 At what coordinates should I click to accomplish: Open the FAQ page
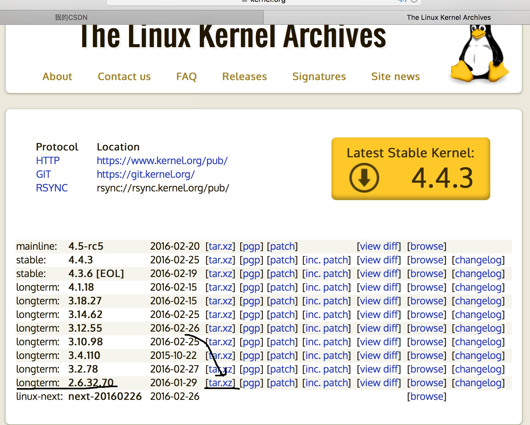point(186,76)
